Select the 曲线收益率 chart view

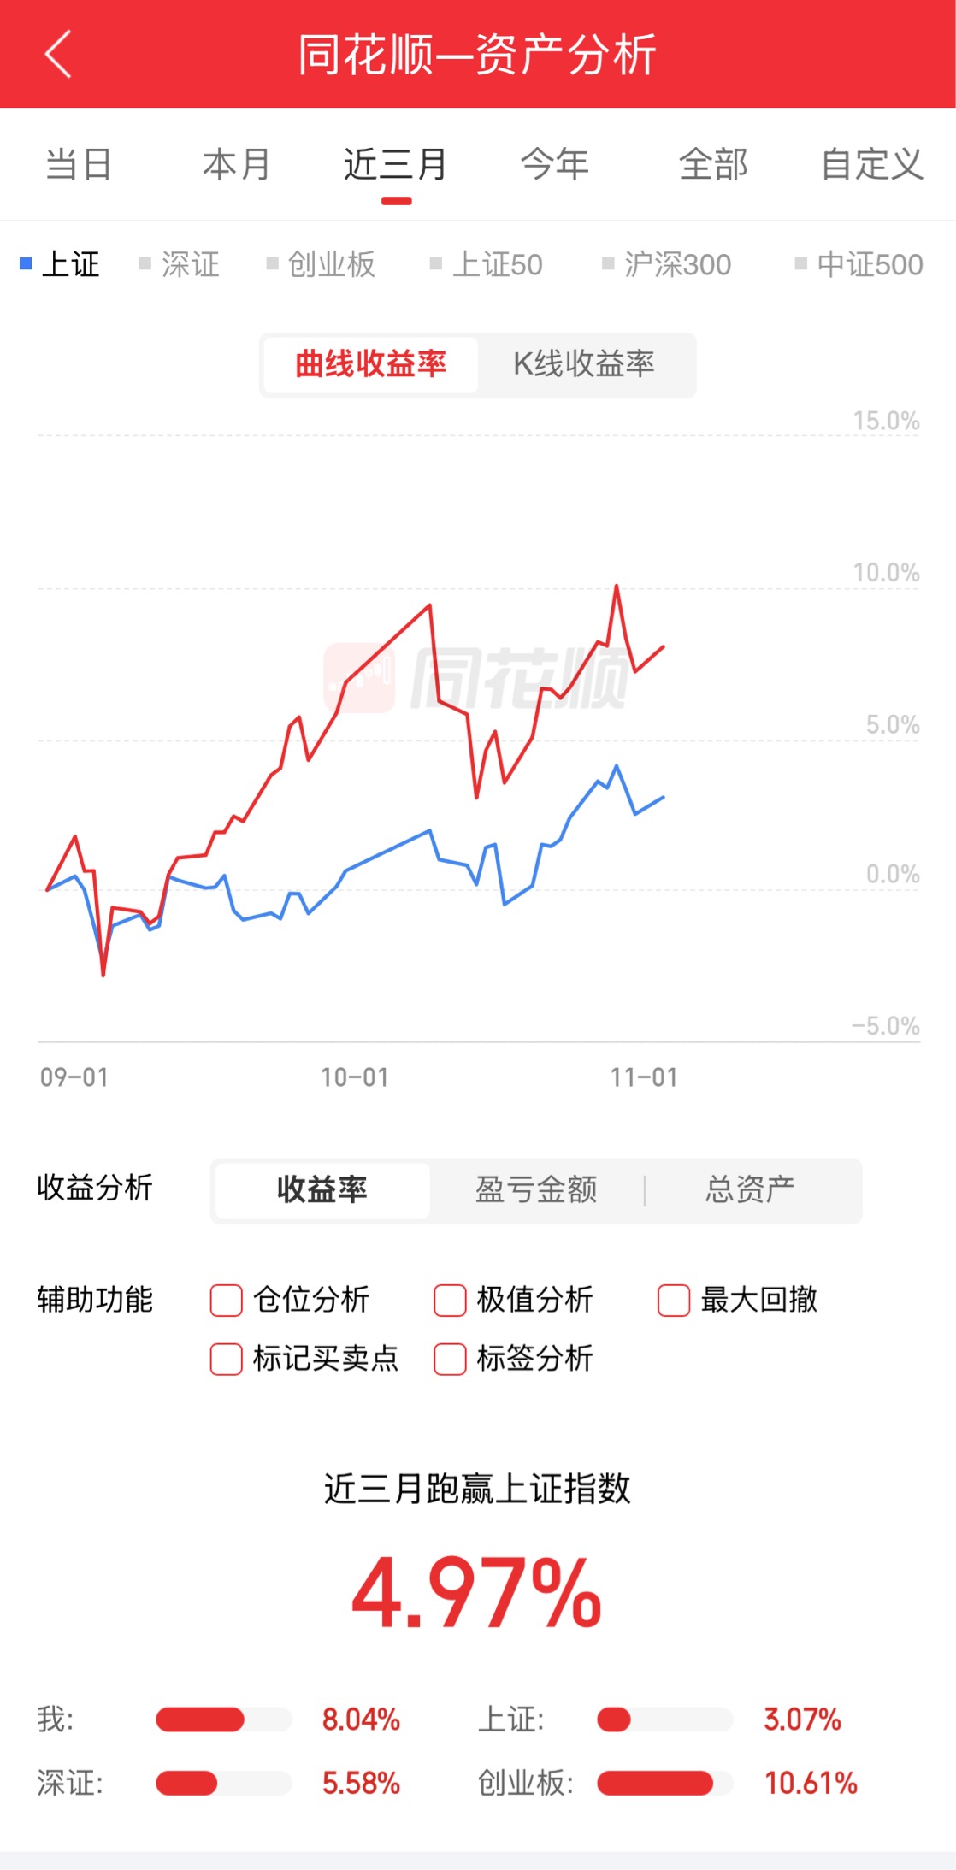370,364
